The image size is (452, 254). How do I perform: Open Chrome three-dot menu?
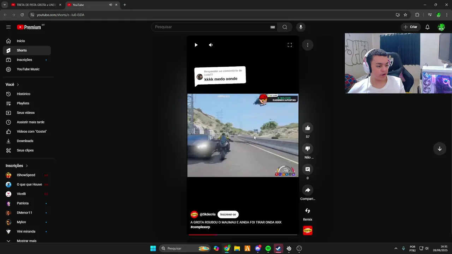point(447,15)
